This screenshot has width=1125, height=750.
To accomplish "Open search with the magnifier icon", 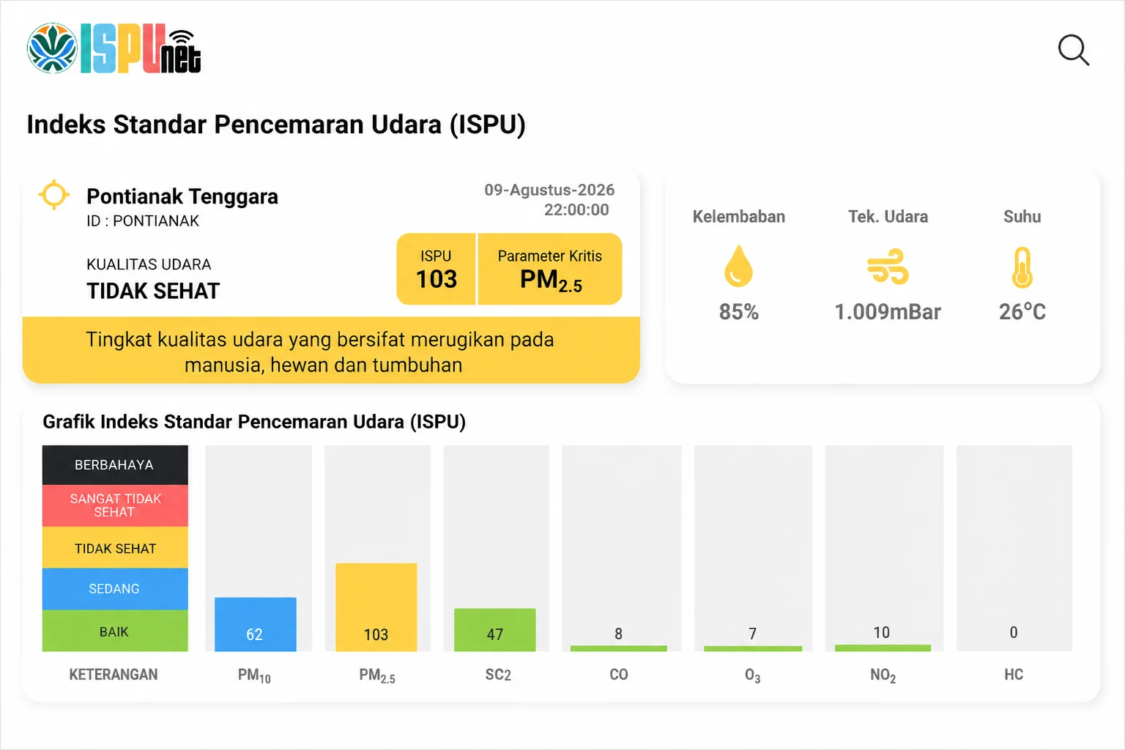I will coord(1074,51).
